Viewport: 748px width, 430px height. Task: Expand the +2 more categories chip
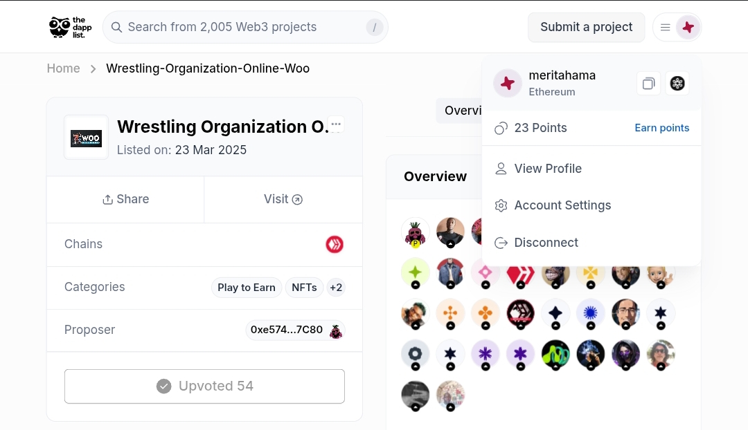click(x=336, y=288)
